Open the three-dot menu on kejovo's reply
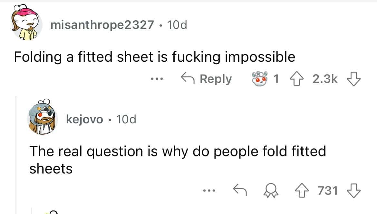This screenshot has width=377, height=214. (x=208, y=191)
